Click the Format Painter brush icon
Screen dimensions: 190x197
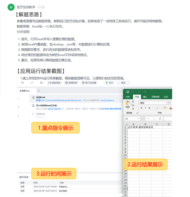(x=133, y=109)
